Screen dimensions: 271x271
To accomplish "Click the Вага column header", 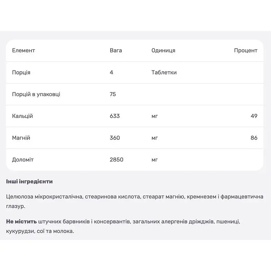I will [116, 51].
